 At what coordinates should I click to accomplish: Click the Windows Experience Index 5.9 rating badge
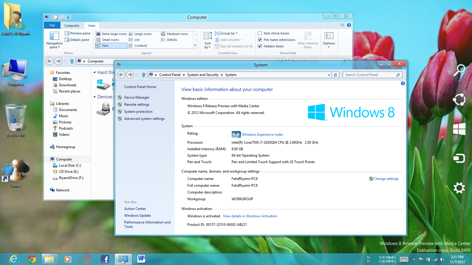[x=236, y=135]
